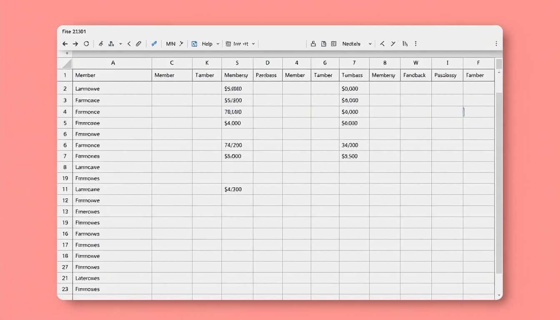Select the $4/300 cell in row 11

(x=237, y=189)
